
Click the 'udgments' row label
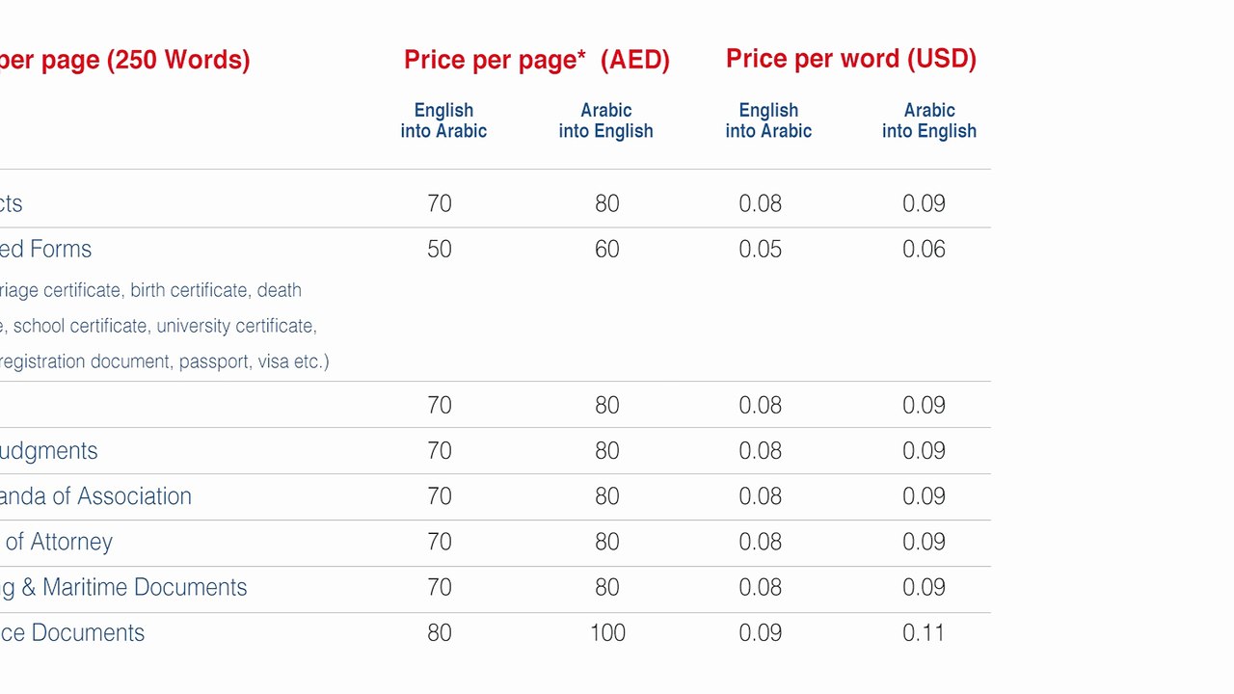point(49,450)
